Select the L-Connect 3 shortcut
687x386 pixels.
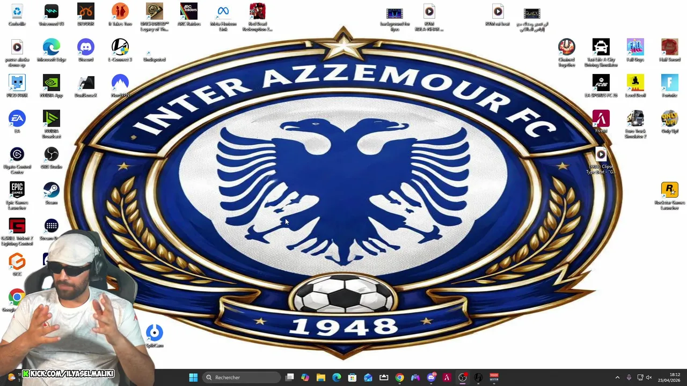[x=120, y=51]
